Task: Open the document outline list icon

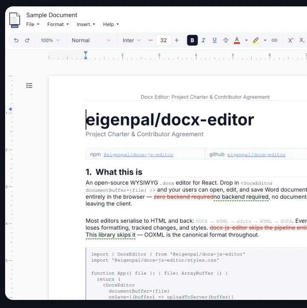Action: click(29, 86)
